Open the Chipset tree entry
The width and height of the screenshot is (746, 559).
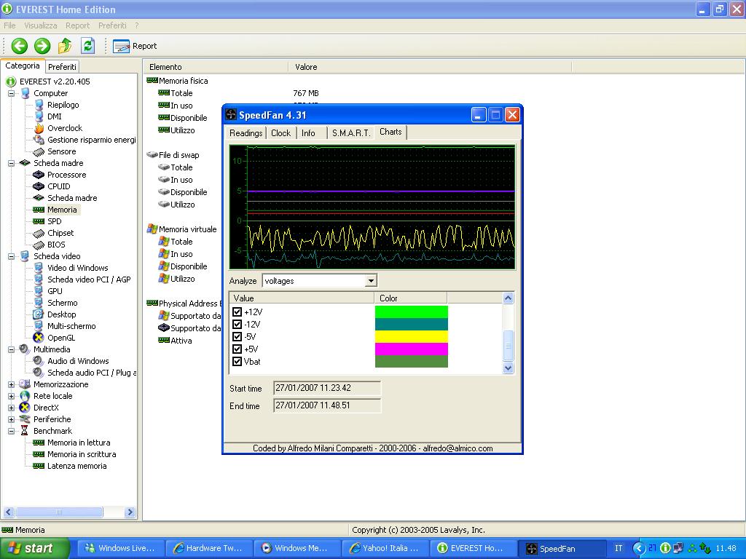60,233
